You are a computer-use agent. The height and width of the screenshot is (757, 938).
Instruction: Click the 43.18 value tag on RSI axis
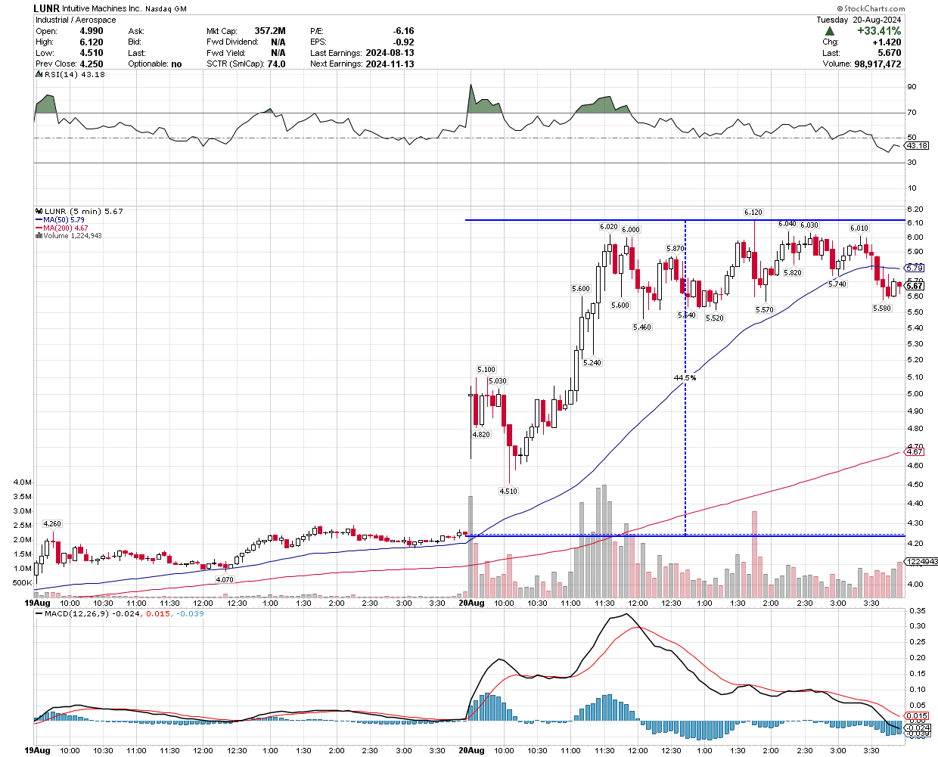[916, 145]
